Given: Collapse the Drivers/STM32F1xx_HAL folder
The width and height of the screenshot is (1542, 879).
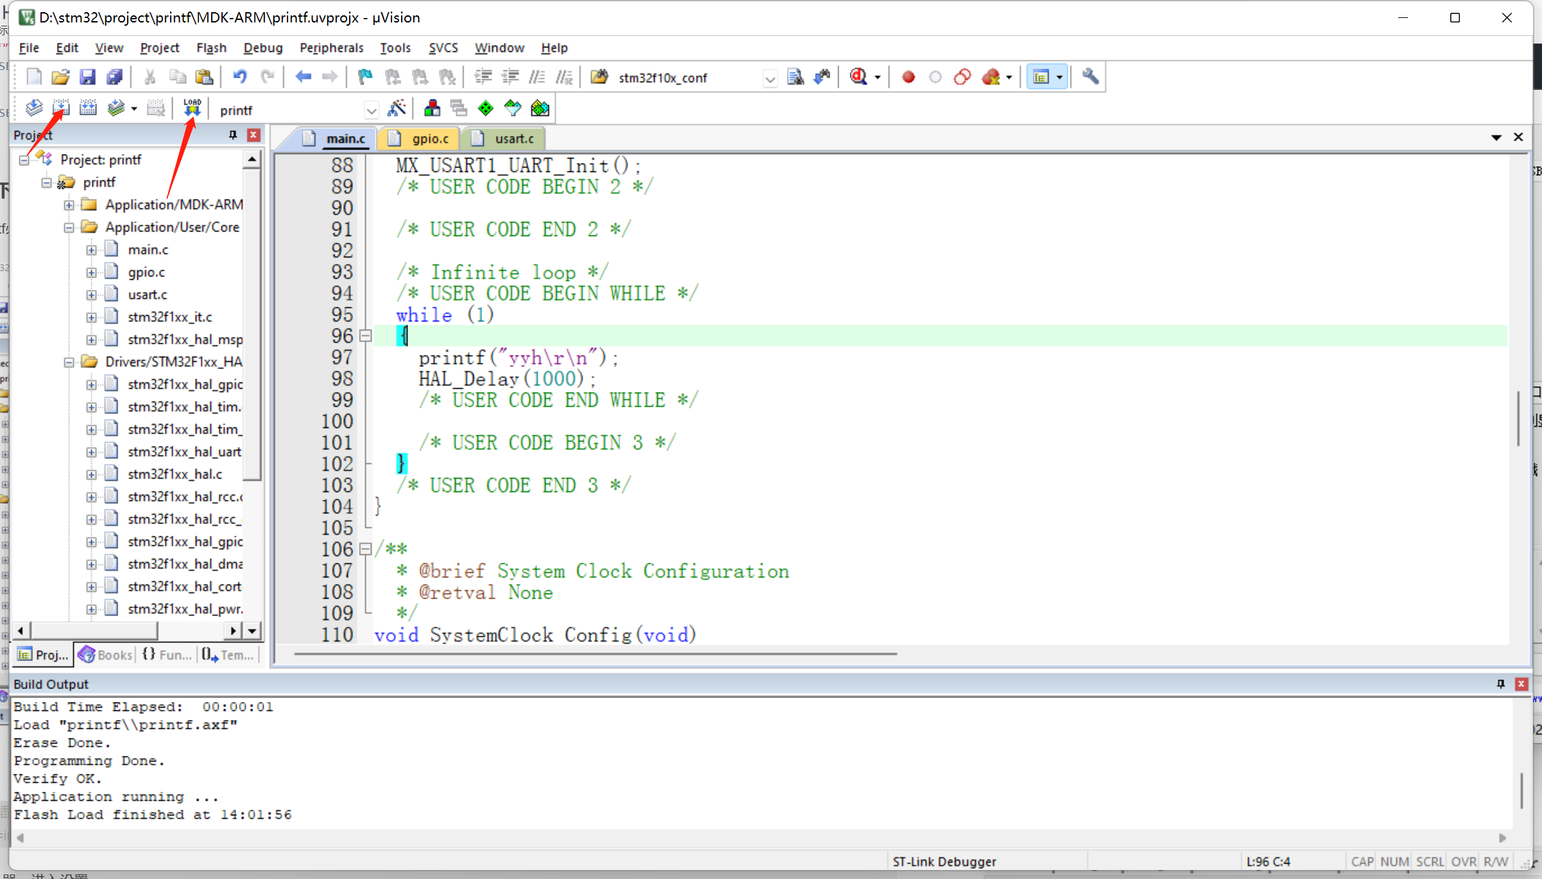Looking at the screenshot, I should pos(69,362).
